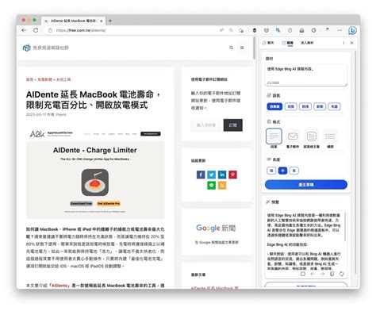
Task: Click the last breadcrumb category link
Action: [63, 79]
